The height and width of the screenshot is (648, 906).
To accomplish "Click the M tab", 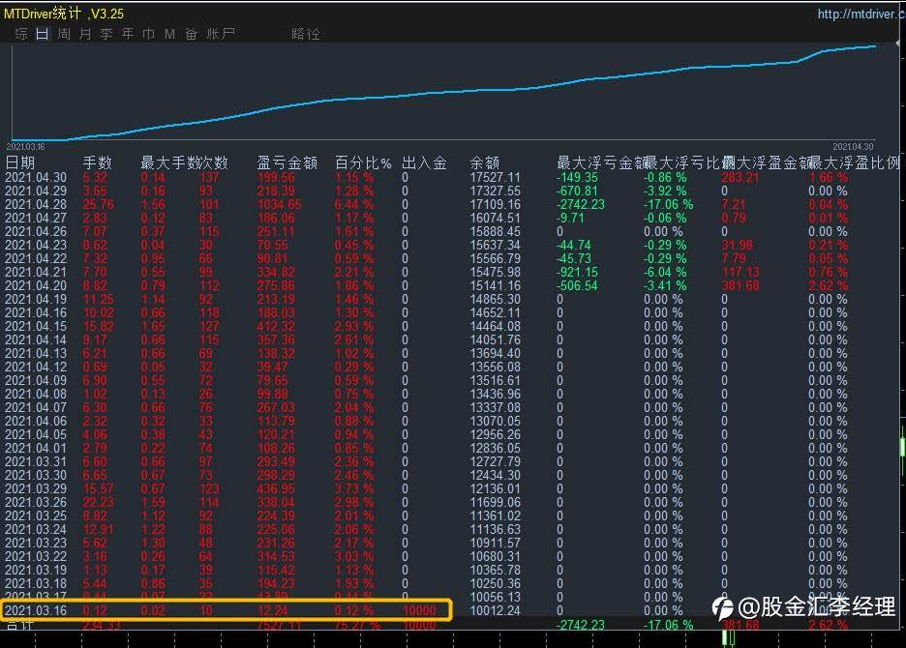I will click(170, 34).
